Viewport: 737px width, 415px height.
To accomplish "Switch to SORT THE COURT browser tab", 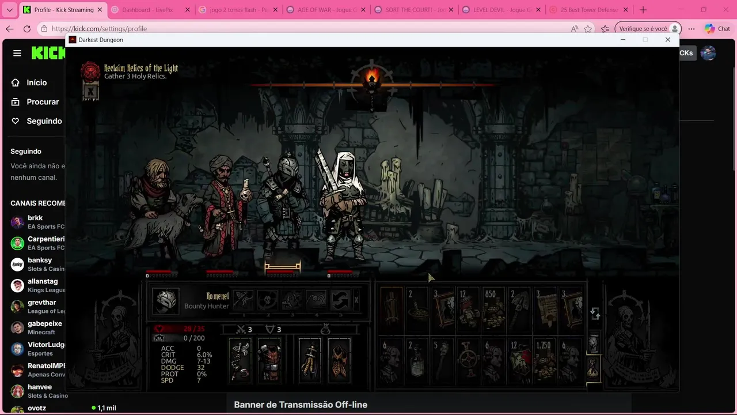I will pos(413,10).
